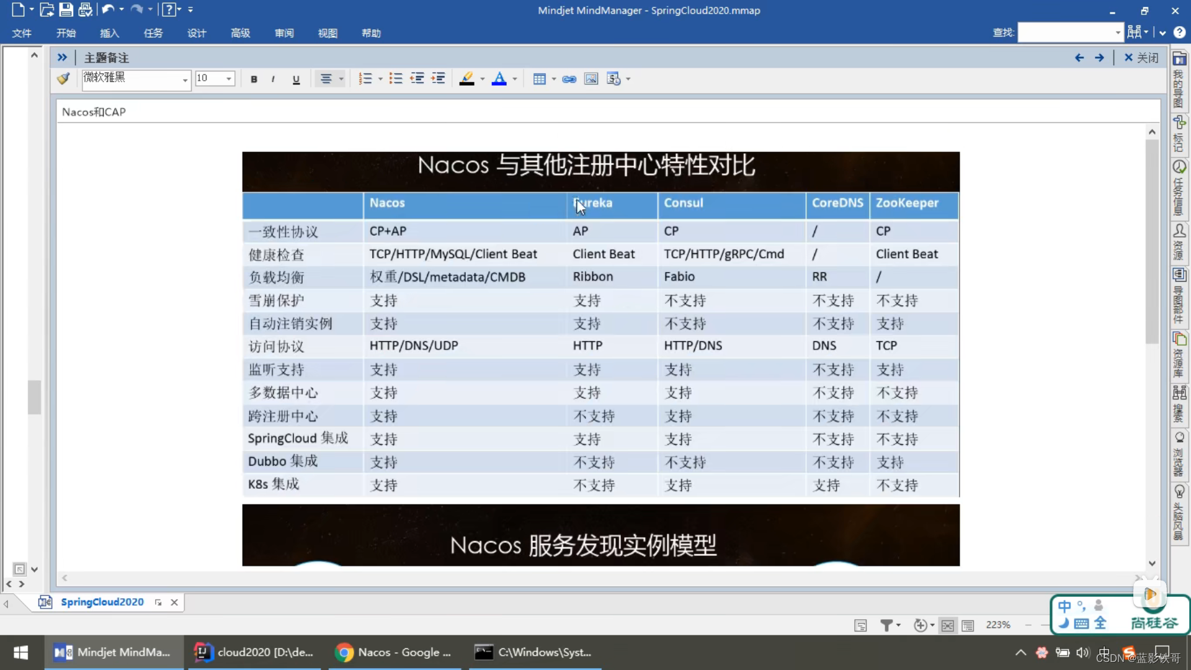Insert an image into notes

click(x=591, y=79)
